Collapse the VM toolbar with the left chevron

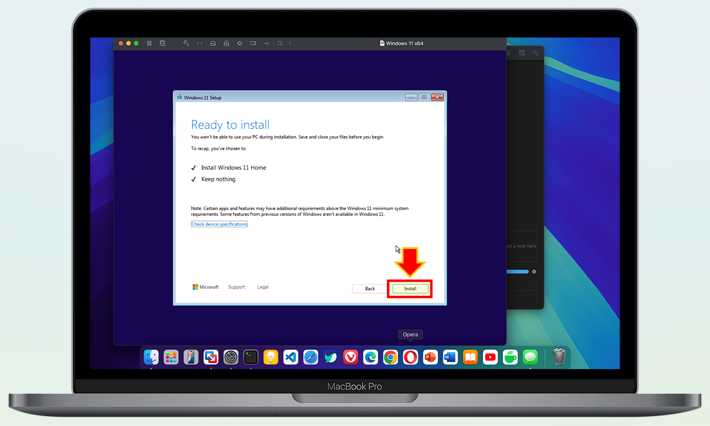(x=290, y=43)
